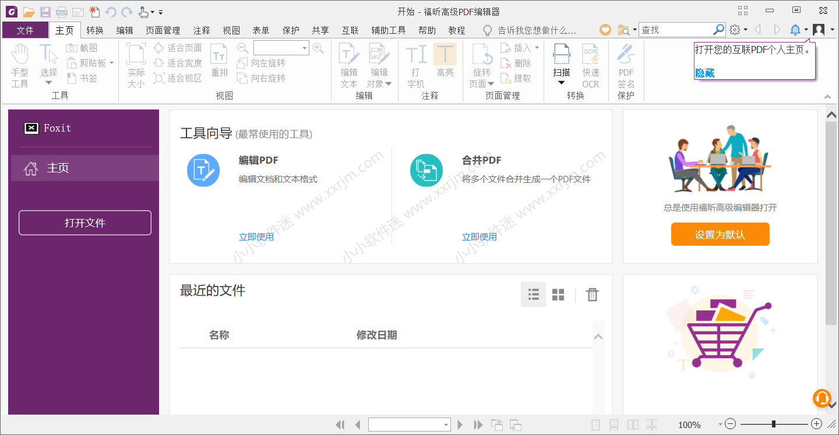This screenshot has height=435, width=839.
Task: Open the File (文件) menu
Action: click(x=25, y=30)
